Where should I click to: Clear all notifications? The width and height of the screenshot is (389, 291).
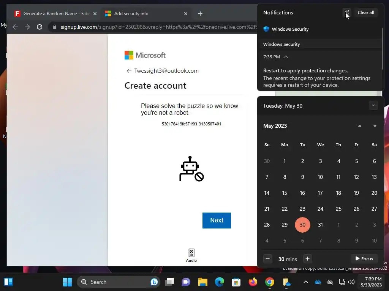pos(366,13)
